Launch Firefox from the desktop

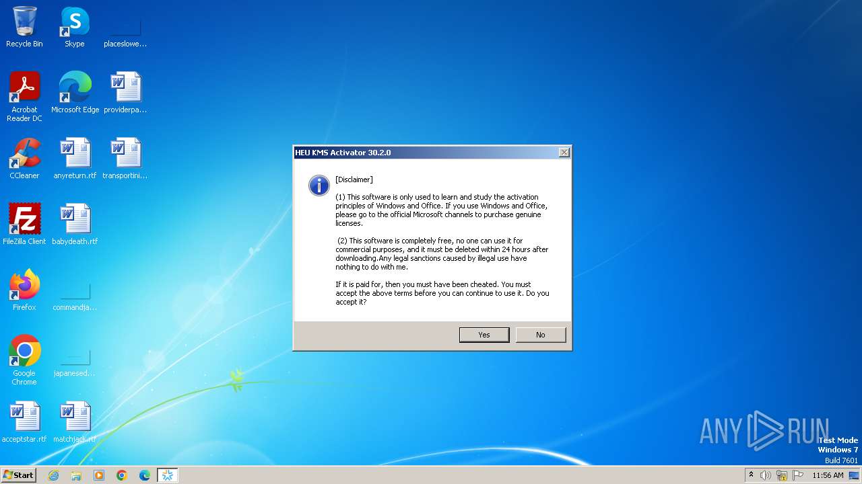click(x=24, y=290)
